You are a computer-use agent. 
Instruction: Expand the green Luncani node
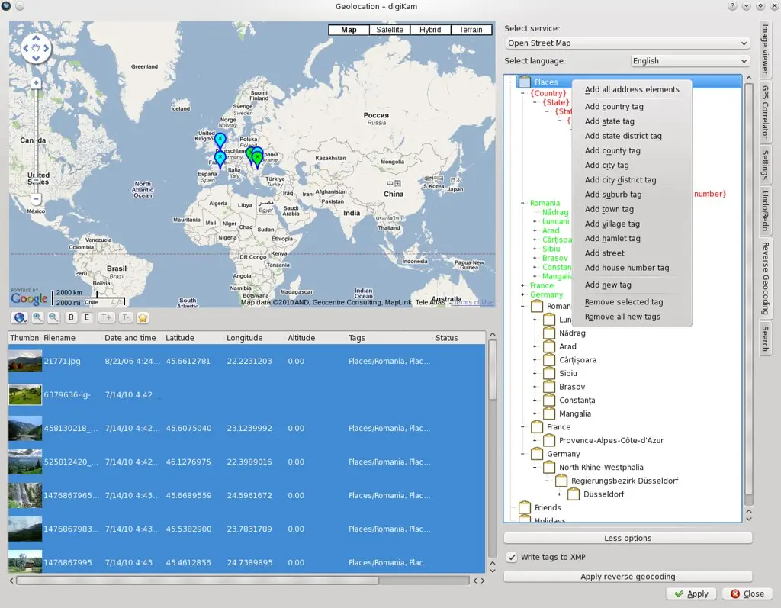pyautogui.click(x=535, y=221)
